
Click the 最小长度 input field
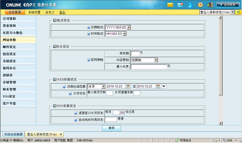click(x=149, y=67)
